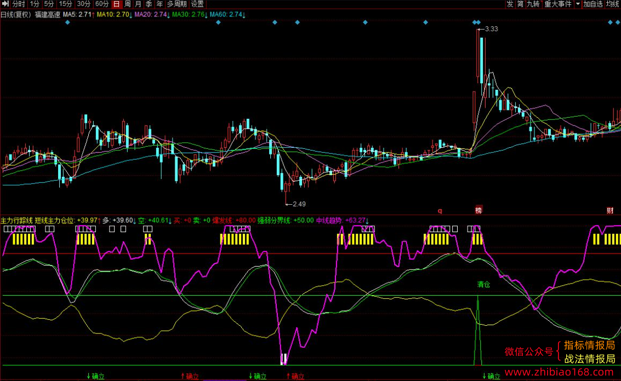The image size is (621, 381).
Task: Click 加自选 to add to watchlist
Action: (593, 4)
